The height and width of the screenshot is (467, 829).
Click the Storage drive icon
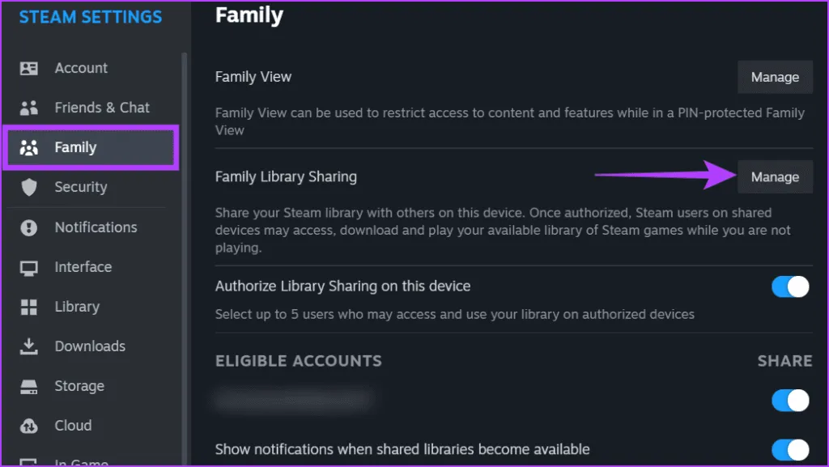click(29, 386)
